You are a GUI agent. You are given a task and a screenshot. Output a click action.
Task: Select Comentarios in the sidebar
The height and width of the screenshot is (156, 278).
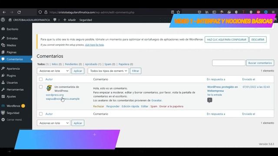point(16,59)
